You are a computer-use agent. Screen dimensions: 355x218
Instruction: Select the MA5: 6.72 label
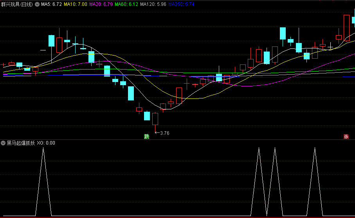click(51, 4)
